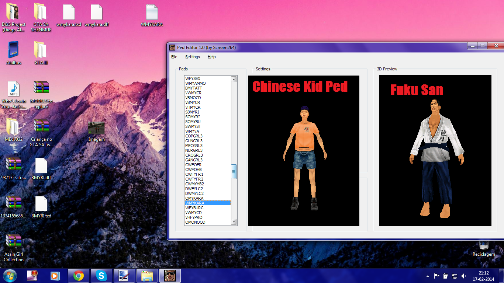504x283 pixels.
Task: Select WFYSEX in the Peds list
Action: pos(208,78)
